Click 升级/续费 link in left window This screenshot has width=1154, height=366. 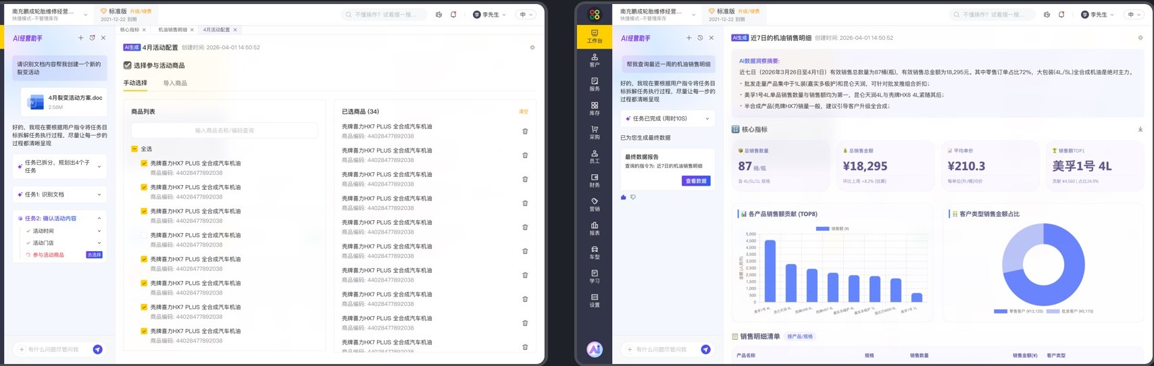(x=142, y=11)
